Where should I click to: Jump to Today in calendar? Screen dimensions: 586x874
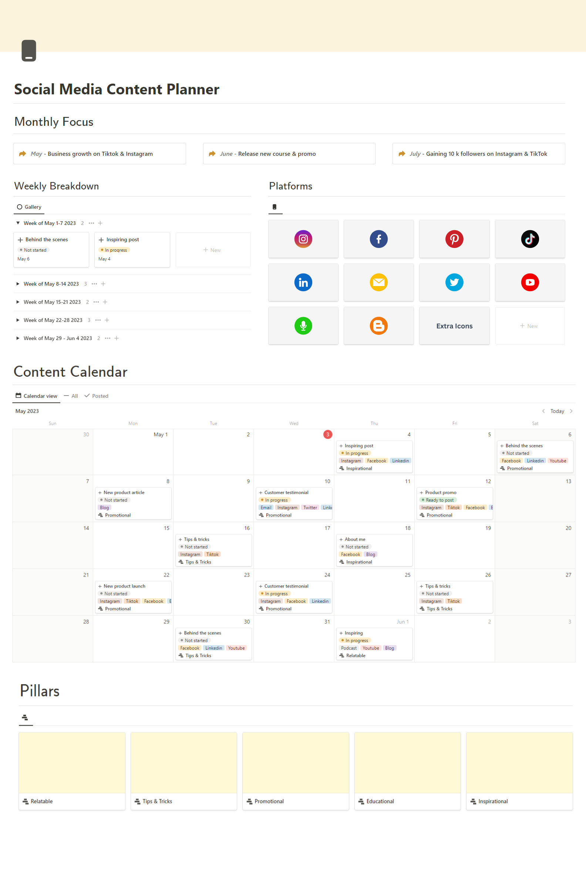[x=557, y=411]
